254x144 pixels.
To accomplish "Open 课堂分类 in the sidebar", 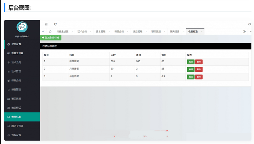I will (22, 81).
